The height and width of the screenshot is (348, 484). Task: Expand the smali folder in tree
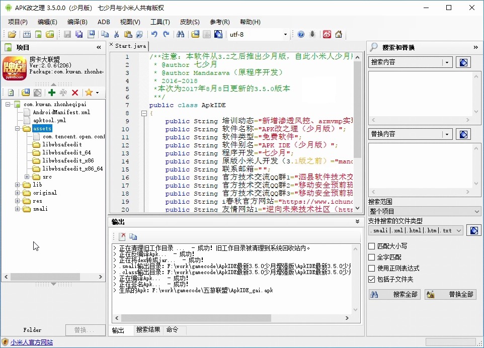[18, 209]
